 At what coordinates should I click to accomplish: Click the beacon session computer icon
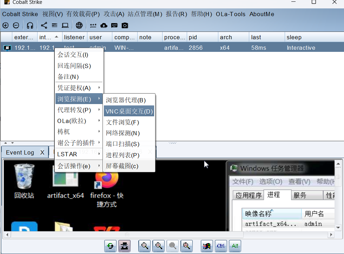[x=7, y=48]
